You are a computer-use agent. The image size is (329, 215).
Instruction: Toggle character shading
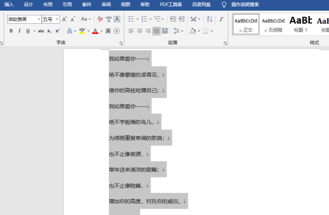click(108, 31)
